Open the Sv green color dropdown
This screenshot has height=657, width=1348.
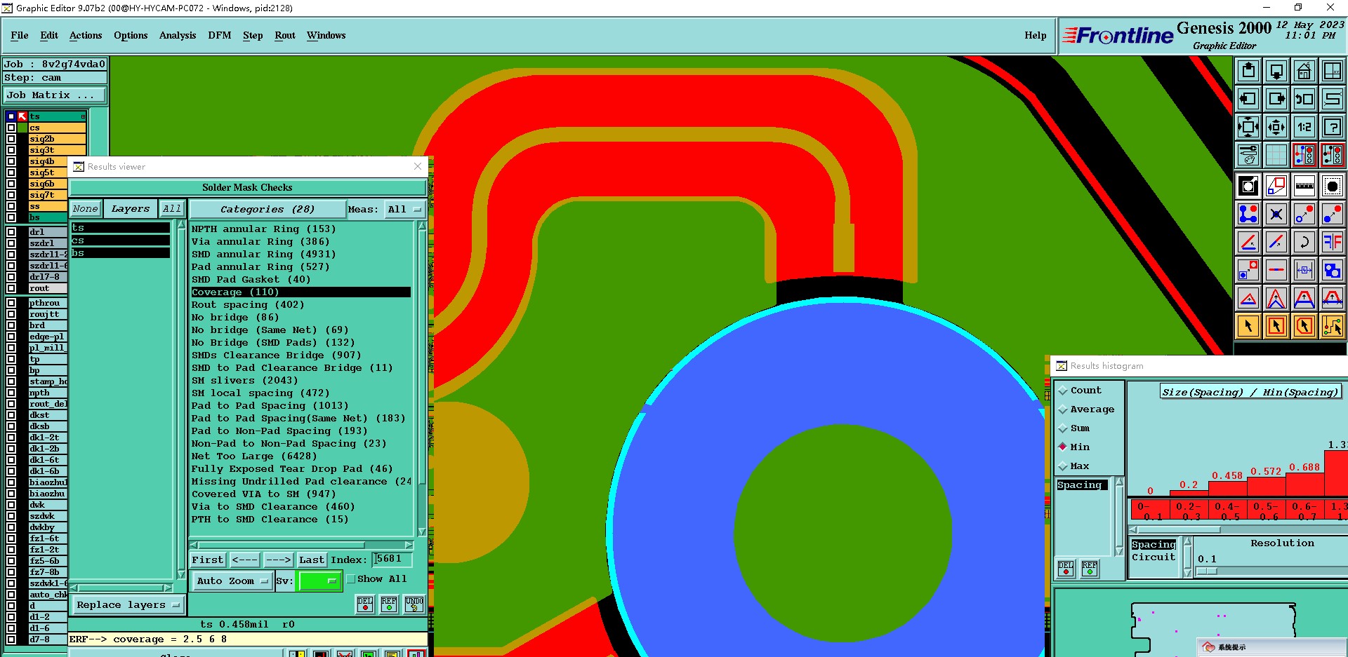point(319,581)
